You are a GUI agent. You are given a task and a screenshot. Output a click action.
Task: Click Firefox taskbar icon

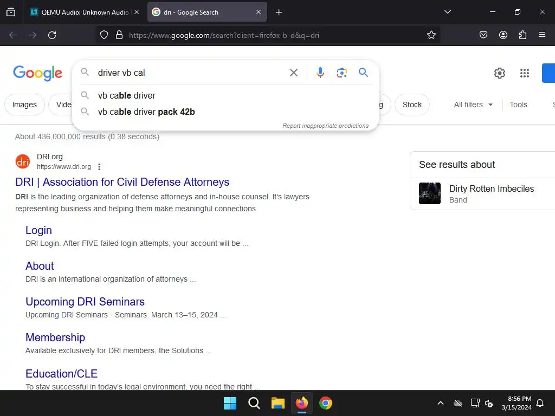(x=301, y=403)
